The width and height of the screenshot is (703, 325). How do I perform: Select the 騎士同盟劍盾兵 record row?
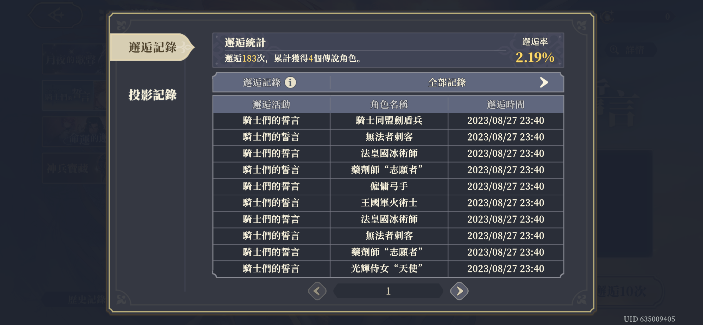click(x=388, y=121)
